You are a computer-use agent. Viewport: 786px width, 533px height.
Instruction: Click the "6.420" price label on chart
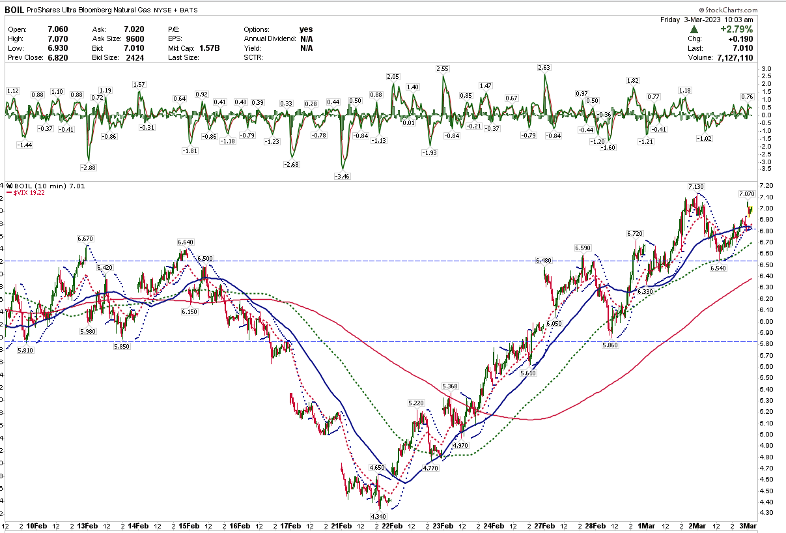coord(104,267)
